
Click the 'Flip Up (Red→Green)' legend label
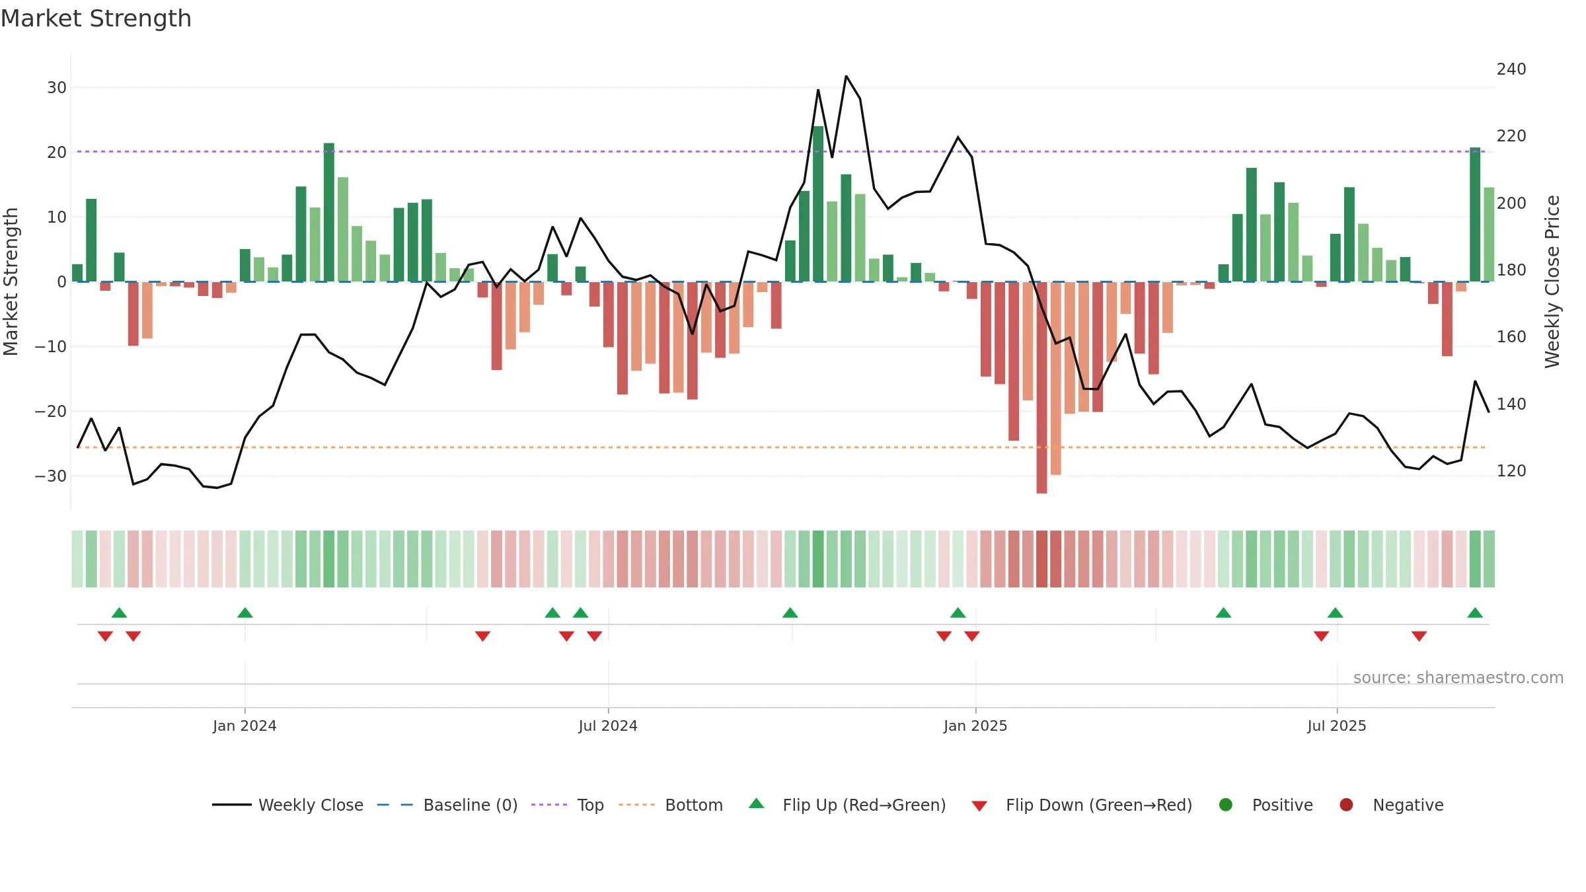(x=864, y=805)
